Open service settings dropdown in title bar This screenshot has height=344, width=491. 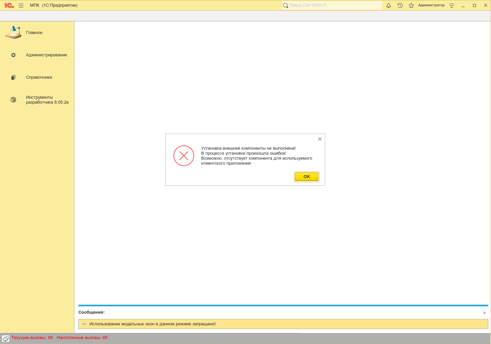point(452,5)
